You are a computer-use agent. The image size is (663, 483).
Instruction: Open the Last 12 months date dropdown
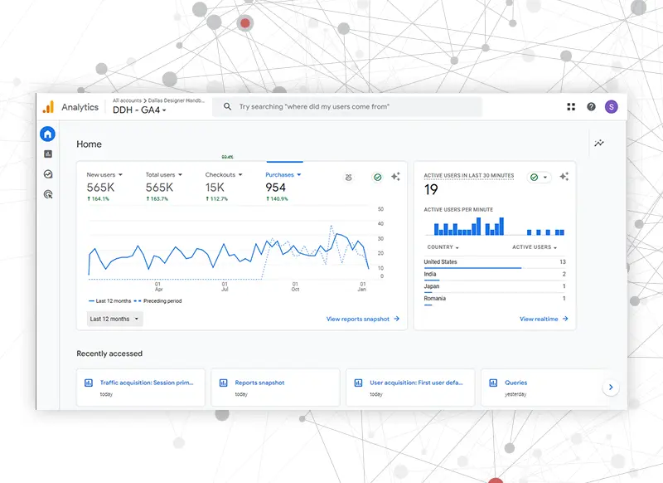click(114, 319)
